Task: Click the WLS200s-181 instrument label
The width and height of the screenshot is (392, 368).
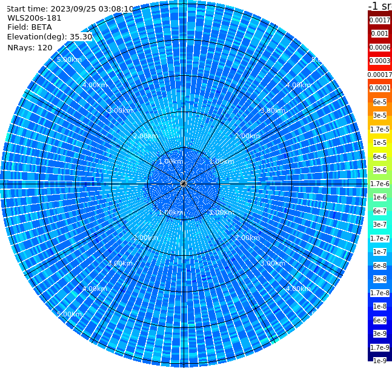Action: tap(35, 18)
